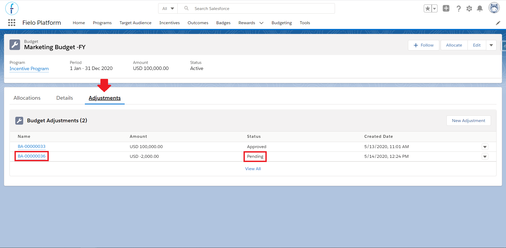The width and height of the screenshot is (506, 248).
Task: Open the Budgeting nav tab
Action: [x=282, y=23]
